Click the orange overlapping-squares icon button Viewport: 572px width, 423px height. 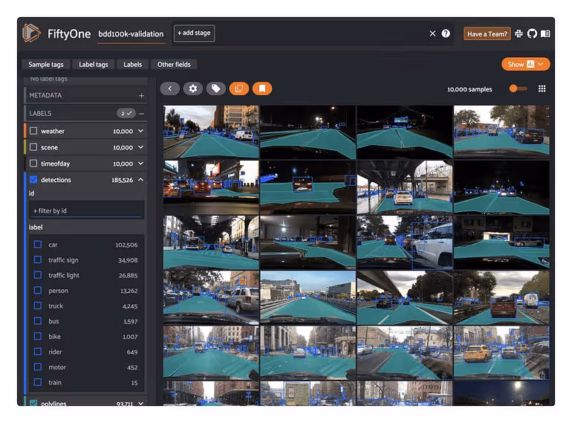238,88
